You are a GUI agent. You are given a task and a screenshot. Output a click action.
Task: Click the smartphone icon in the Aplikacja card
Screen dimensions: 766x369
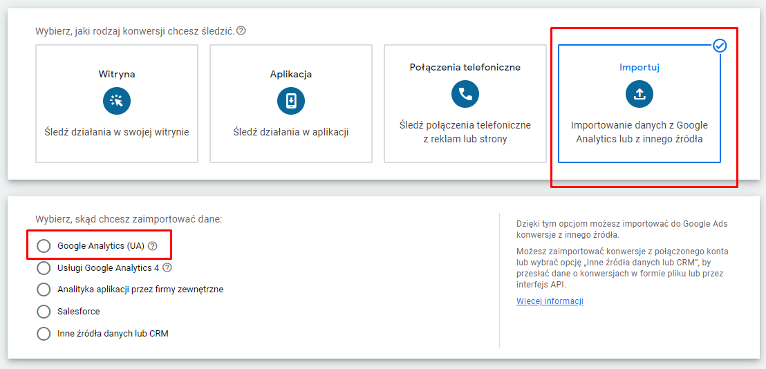coord(290,101)
